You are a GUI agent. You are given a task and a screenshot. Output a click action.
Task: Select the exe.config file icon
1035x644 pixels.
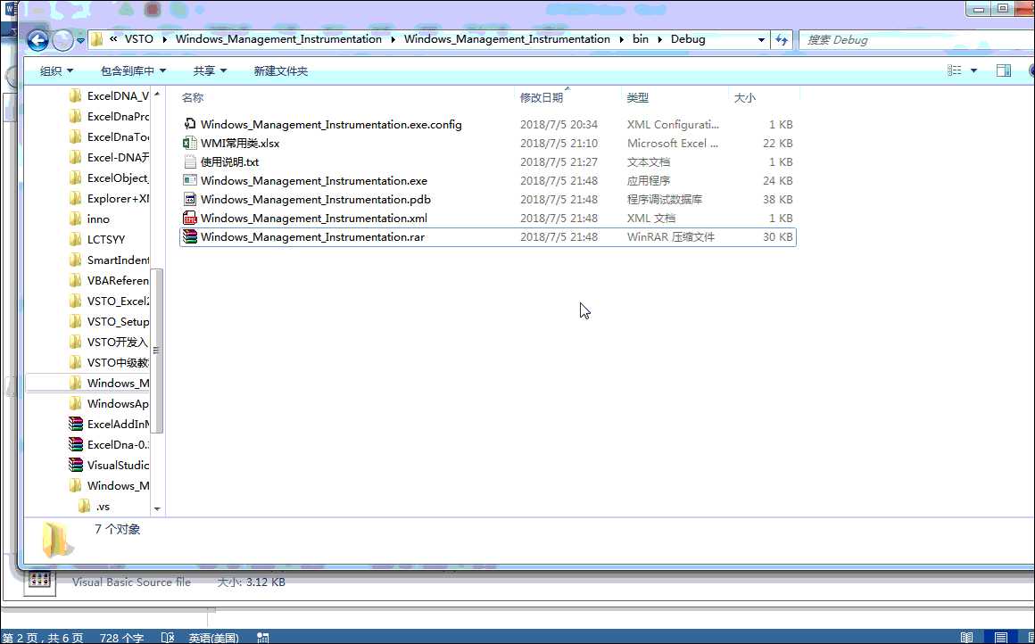[190, 124]
